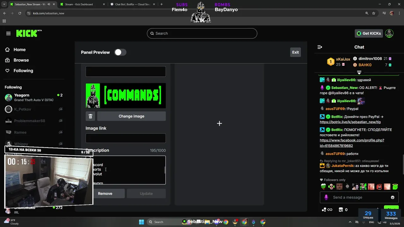Open browser zoom magnifier icon
404x227 pixels.
pos(366,13)
